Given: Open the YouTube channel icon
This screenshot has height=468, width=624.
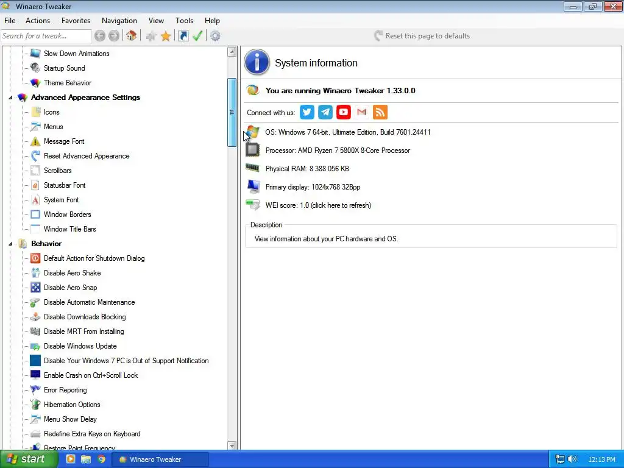Looking at the screenshot, I should coord(344,112).
